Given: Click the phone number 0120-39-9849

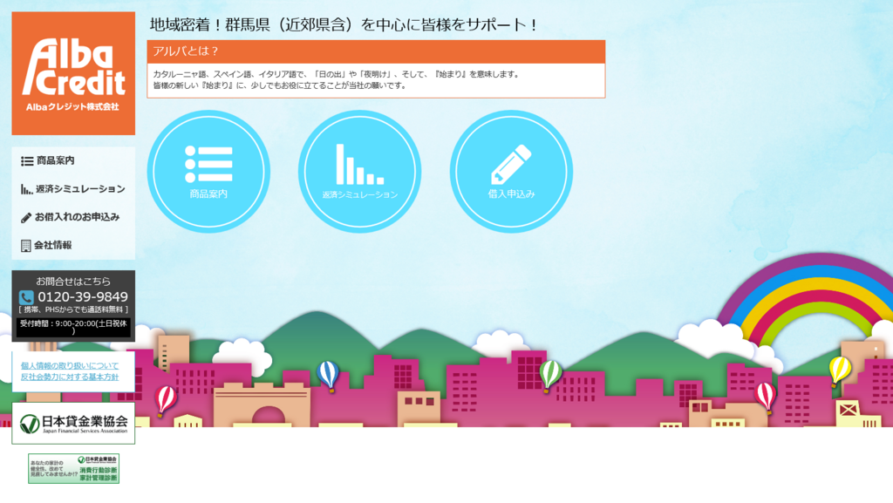Looking at the screenshot, I should 83,297.
